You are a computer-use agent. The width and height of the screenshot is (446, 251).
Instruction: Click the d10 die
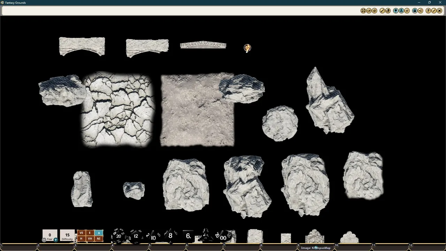pyautogui.click(x=153, y=237)
